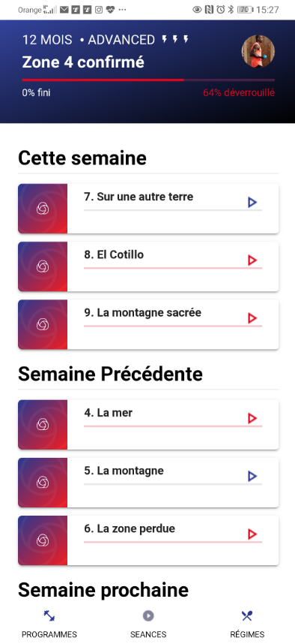Open the Programmes dumbbell icon
This screenshot has height=644, width=295.
[49, 615]
